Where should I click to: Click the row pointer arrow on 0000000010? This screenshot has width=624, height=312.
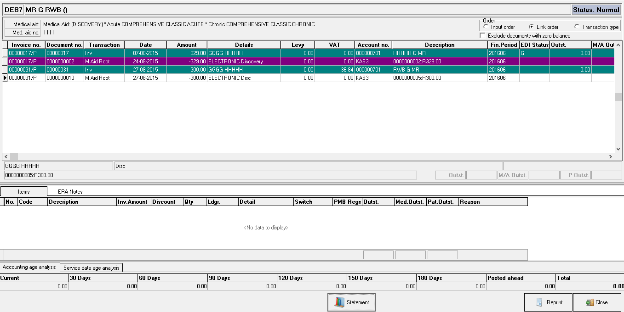5,78
